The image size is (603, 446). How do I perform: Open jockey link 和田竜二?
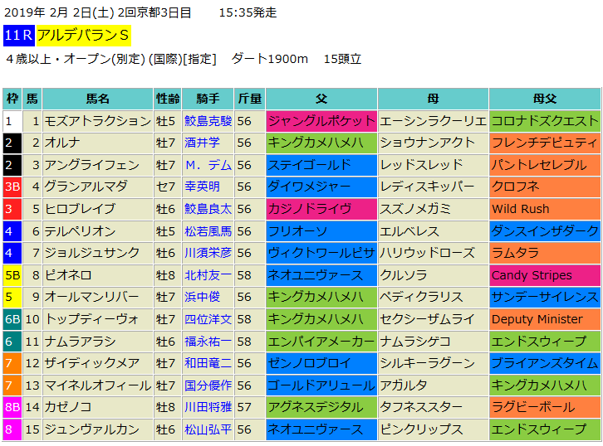pyautogui.click(x=208, y=363)
